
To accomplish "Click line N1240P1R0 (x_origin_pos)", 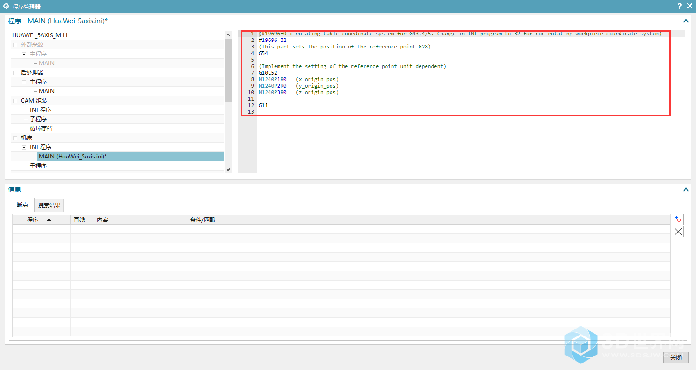I will pyautogui.click(x=299, y=79).
